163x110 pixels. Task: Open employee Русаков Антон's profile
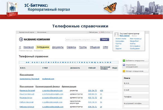[26, 98]
